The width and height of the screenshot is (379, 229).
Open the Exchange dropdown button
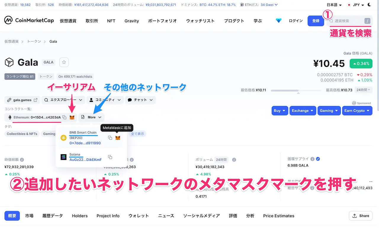303,111
